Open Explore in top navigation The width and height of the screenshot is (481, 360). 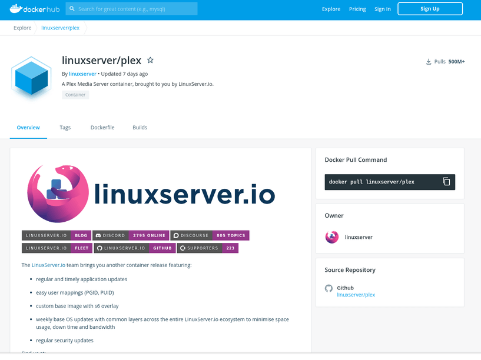coord(331,9)
